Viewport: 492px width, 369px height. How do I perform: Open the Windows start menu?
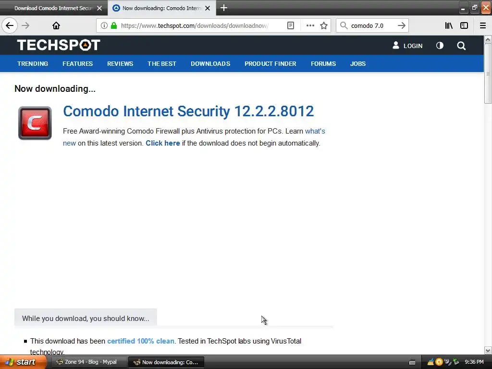point(23,362)
